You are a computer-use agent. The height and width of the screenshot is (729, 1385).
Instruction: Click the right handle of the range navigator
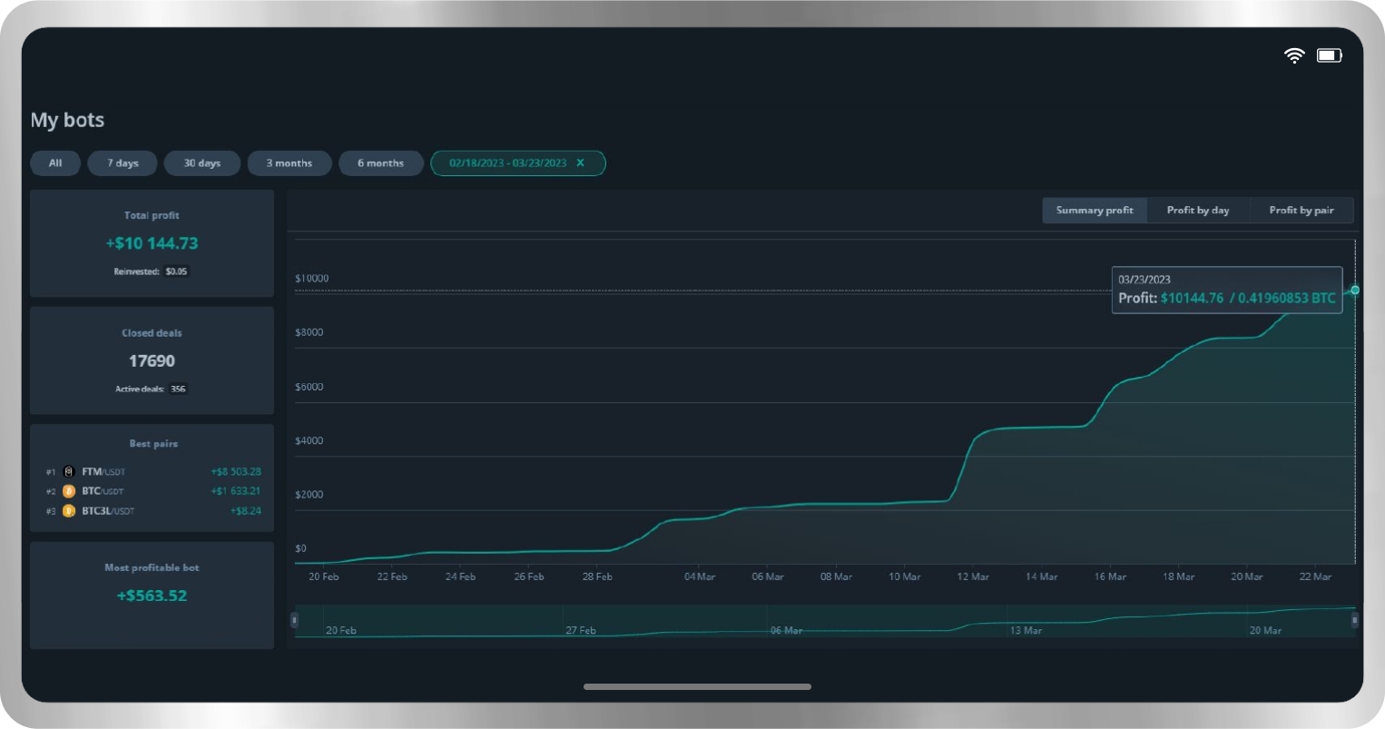1354,620
